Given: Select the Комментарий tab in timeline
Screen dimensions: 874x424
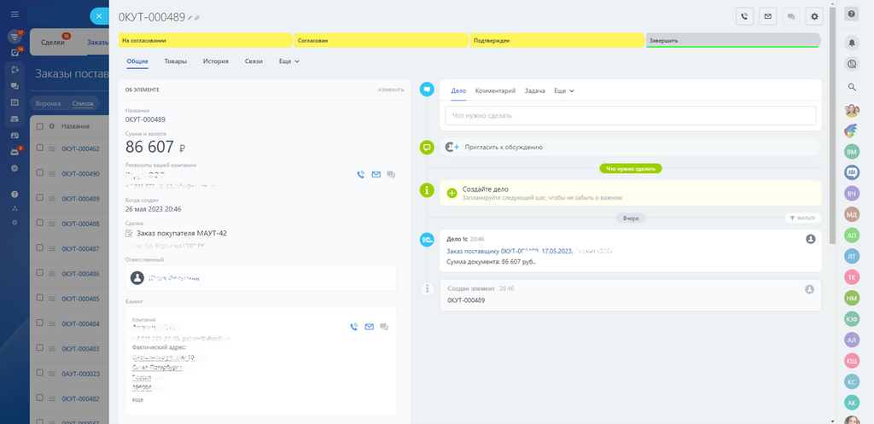Looking at the screenshot, I should pos(496,90).
